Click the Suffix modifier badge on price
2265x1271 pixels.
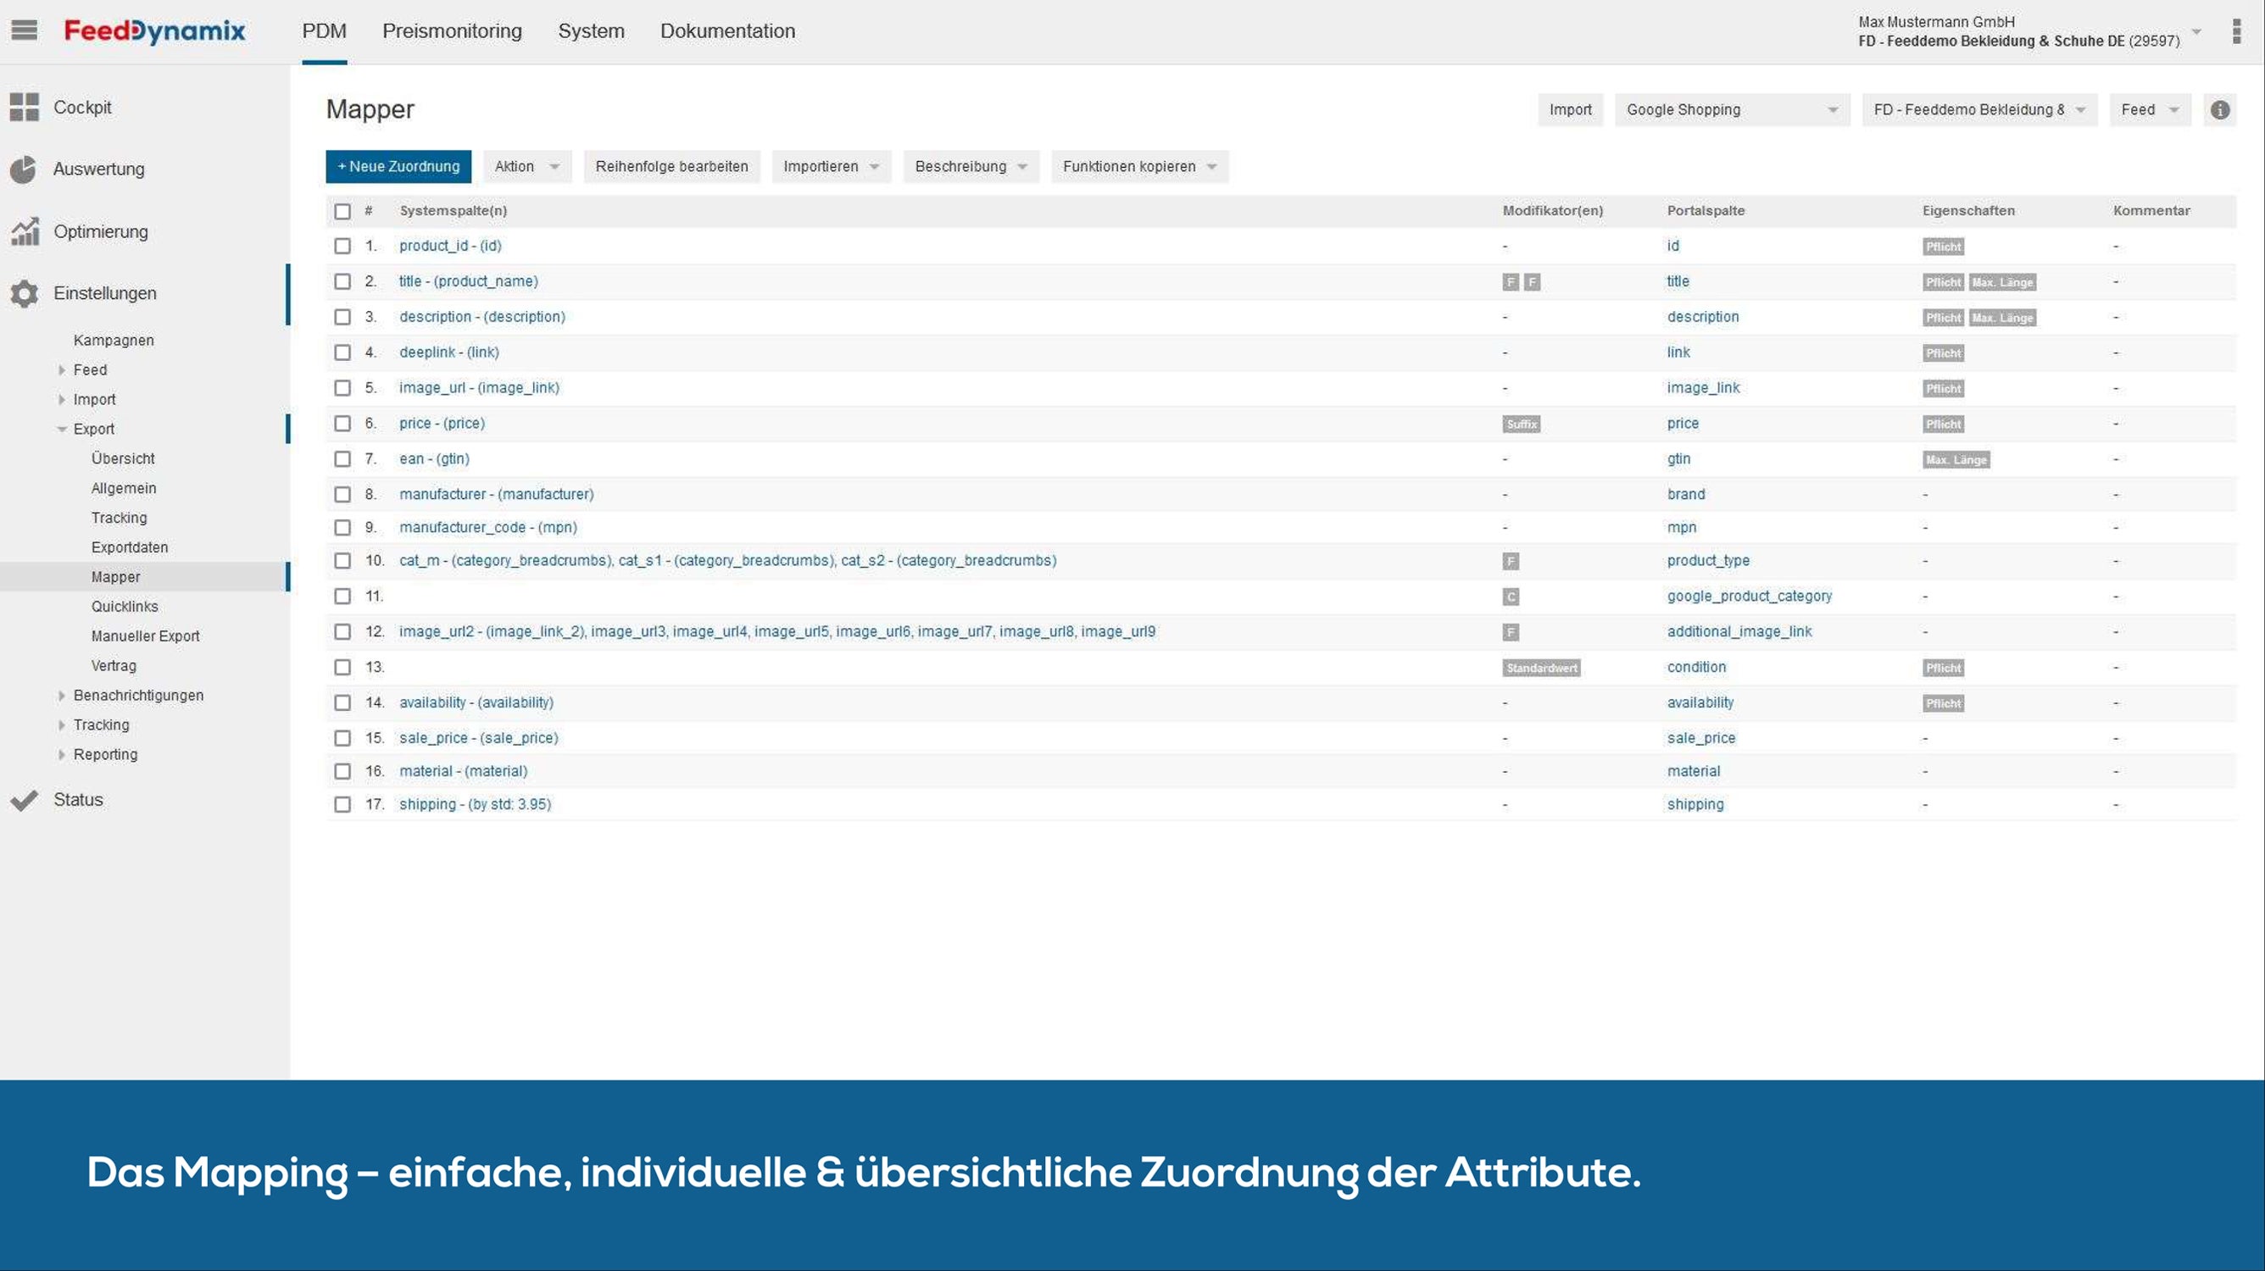pyautogui.click(x=1521, y=425)
